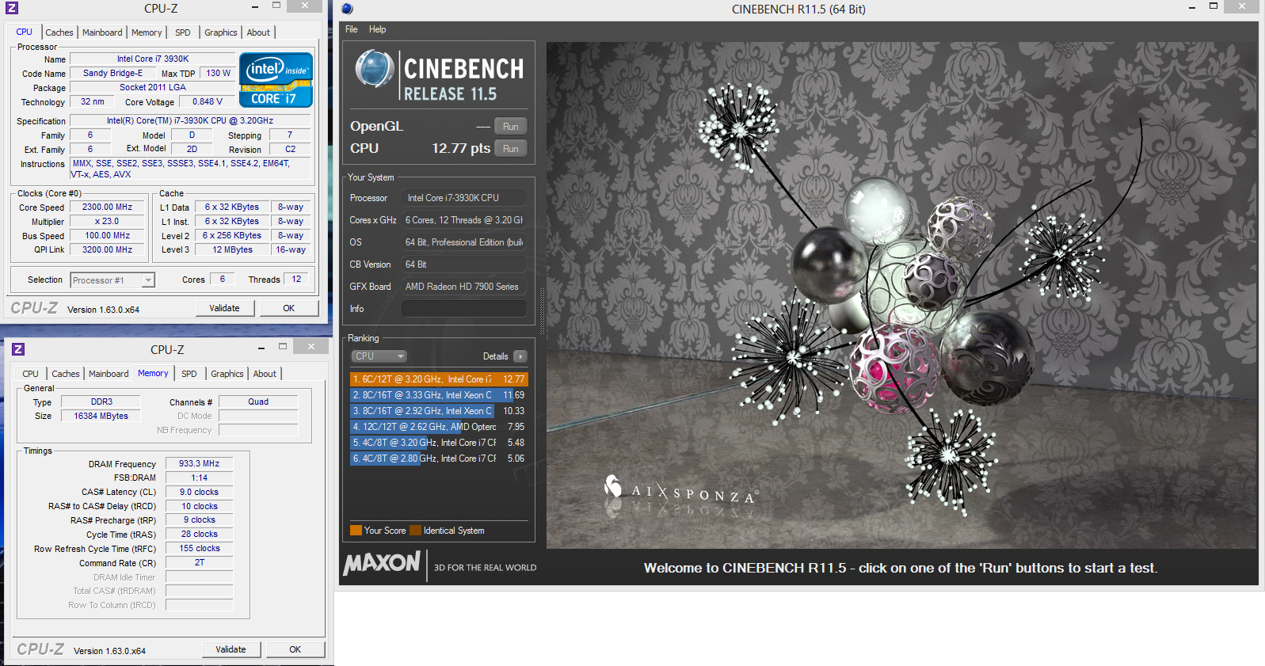Click the brown Identical System legend swatch
The height and width of the screenshot is (666, 1265).
coord(415,531)
